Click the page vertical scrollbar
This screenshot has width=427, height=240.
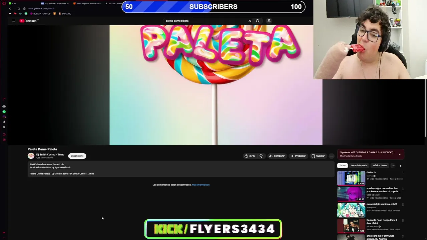tap(426, 108)
